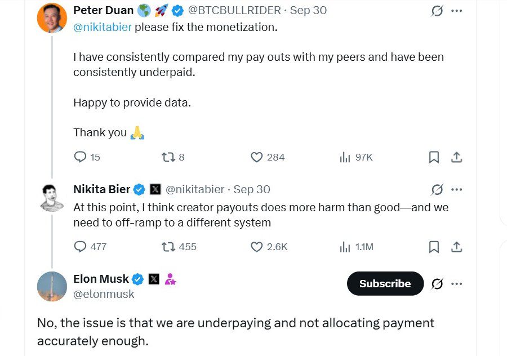
Task: Reply to Nikita Bier's tweet
Action: [81, 247]
